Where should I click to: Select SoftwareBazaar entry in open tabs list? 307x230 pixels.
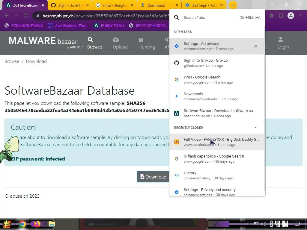click(217, 113)
